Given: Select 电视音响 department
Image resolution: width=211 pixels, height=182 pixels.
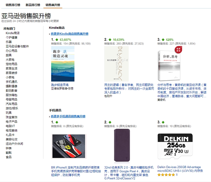Looking at the screenshot, I should click(12, 130).
